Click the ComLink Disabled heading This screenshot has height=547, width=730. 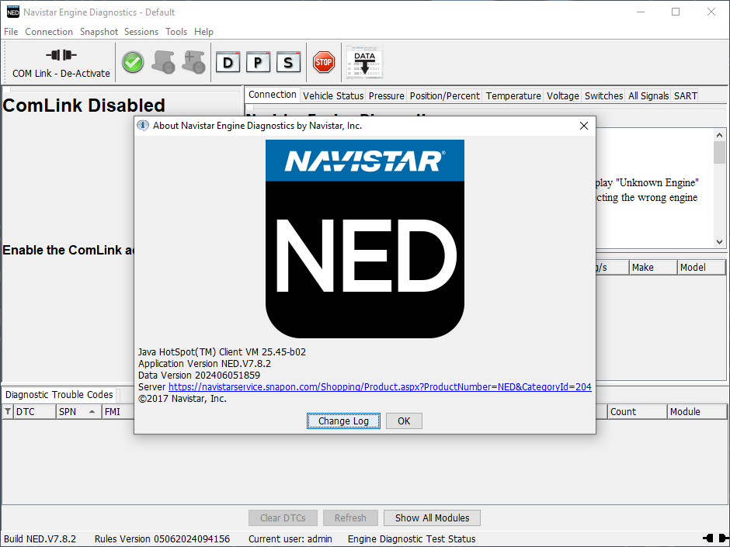(84, 106)
